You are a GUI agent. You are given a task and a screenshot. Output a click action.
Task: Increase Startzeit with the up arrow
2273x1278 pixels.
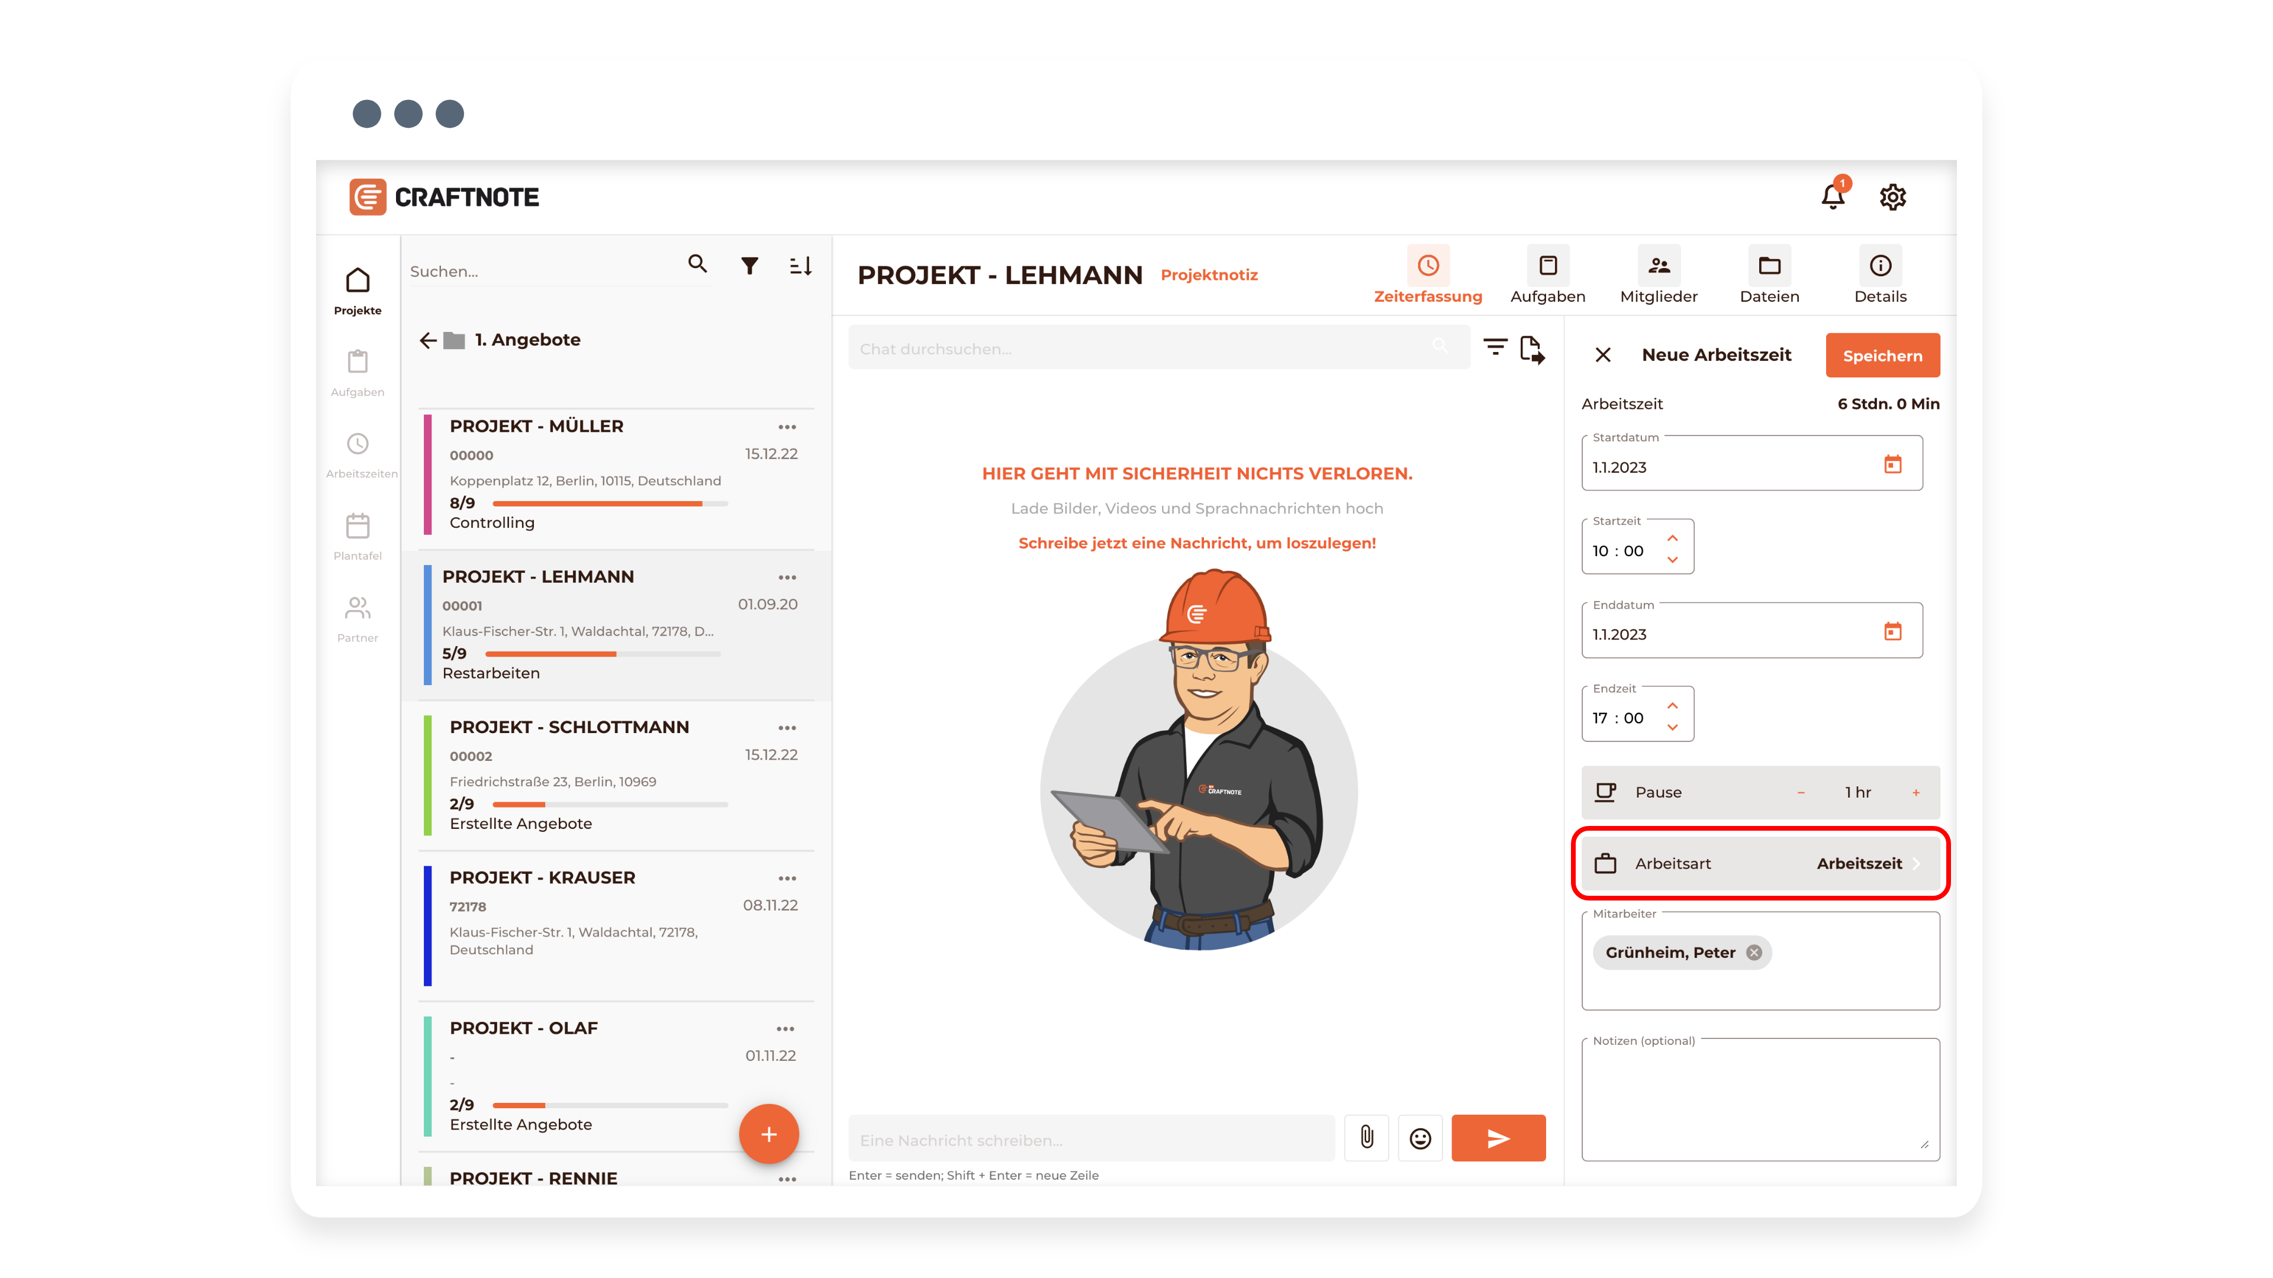point(1672,538)
